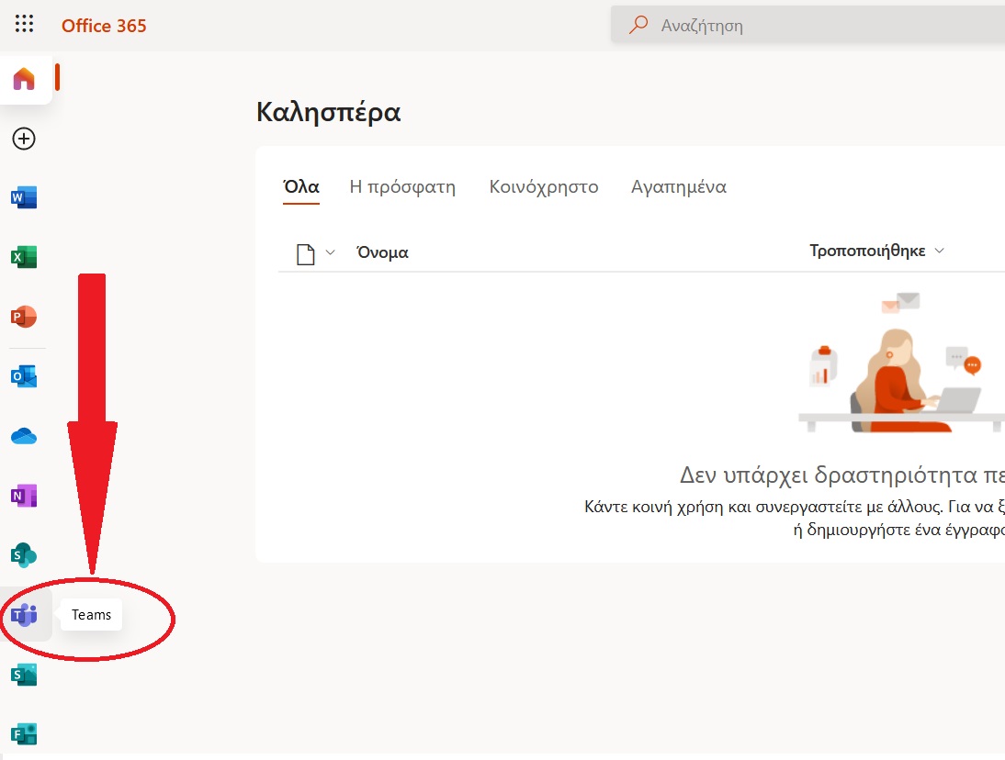Switch to the Η πρόσφατη tab
1005x760 pixels.
click(x=402, y=187)
